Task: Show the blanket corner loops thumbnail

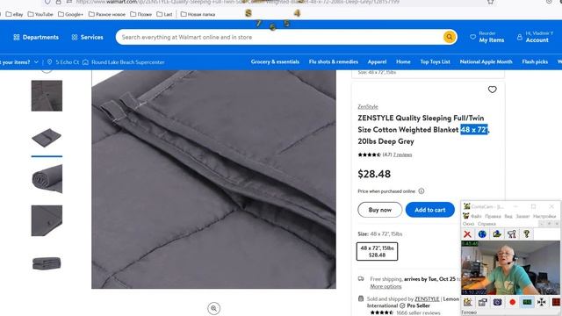Action: click(47, 96)
